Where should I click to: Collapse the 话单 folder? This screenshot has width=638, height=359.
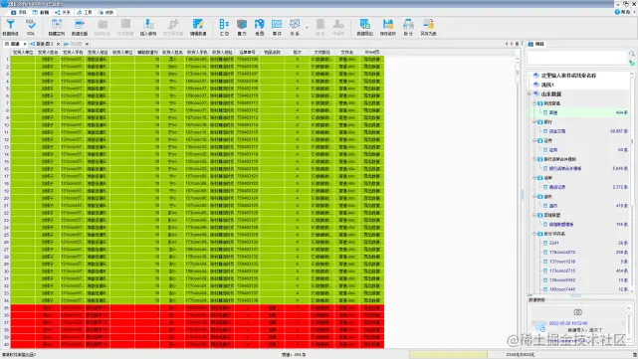[x=534, y=178]
